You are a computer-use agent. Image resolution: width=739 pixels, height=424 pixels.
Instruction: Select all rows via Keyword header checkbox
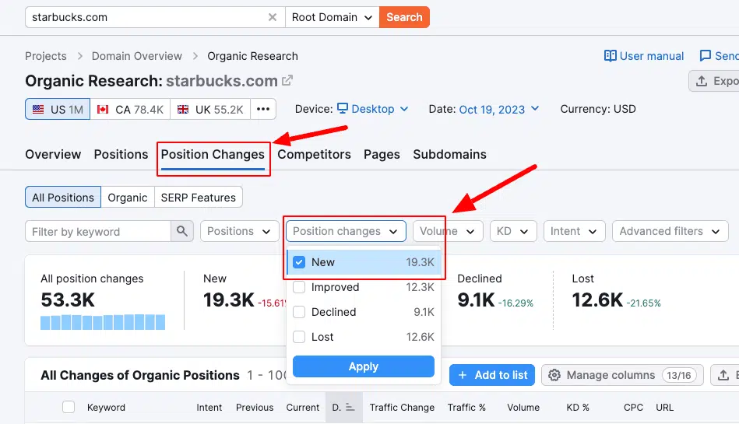pyautogui.click(x=69, y=407)
